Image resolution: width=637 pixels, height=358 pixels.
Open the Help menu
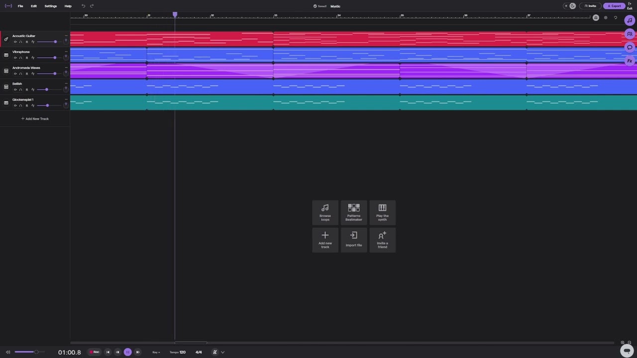68,6
